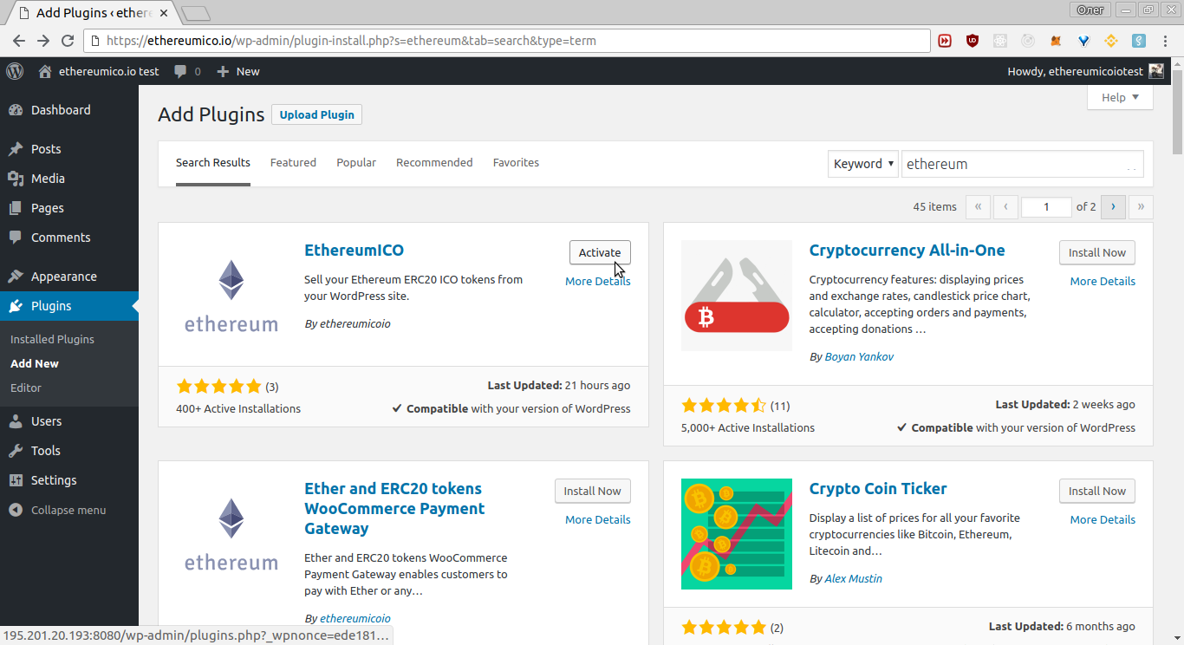Image resolution: width=1184 pixels, height=645 pixels.
Task: Click the WordPress logo in admin bar
Action: click(x=15, y=71)
